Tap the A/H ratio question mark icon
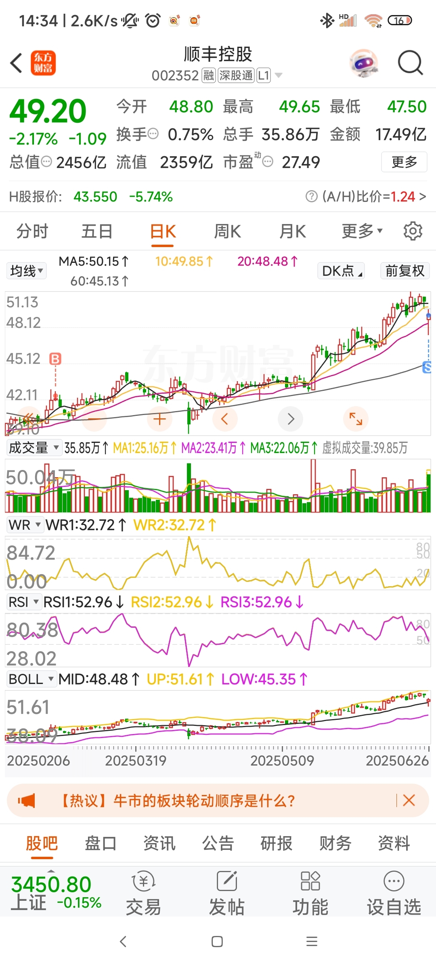The width and height of the screenshot is (436, 969). coord(311,197)
